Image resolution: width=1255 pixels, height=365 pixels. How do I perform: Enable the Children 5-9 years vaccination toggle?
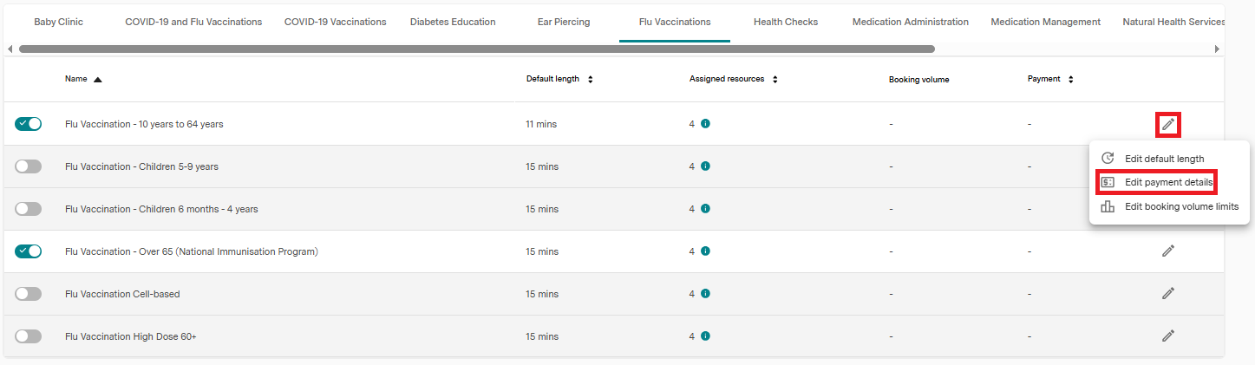tap(28, 166)
